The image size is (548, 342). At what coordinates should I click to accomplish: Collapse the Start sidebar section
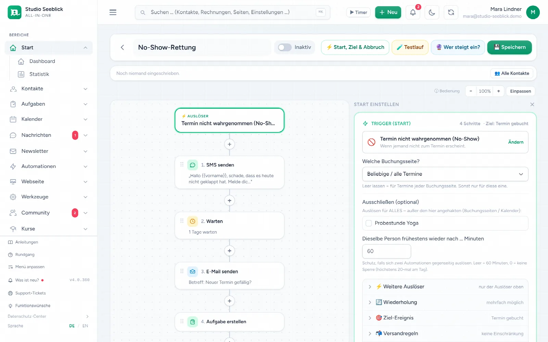49,48
